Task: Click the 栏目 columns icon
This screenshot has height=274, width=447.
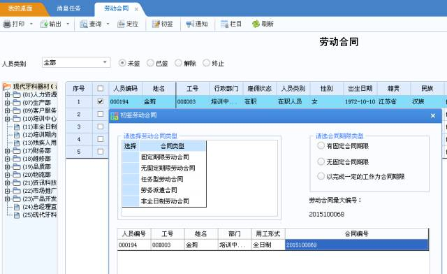Action: (225, 24)
